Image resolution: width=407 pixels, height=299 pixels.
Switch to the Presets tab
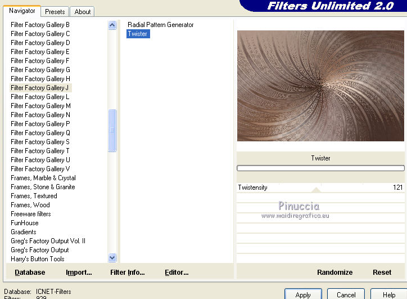coord(55,12)
